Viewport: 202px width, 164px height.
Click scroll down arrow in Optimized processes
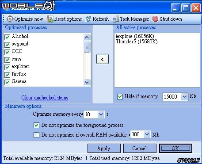(x=87, y=82)
